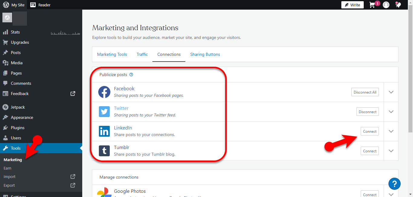Viewport: 413px width, 197px height.
Task: Click Export external link icon
Action: (73, 185)
